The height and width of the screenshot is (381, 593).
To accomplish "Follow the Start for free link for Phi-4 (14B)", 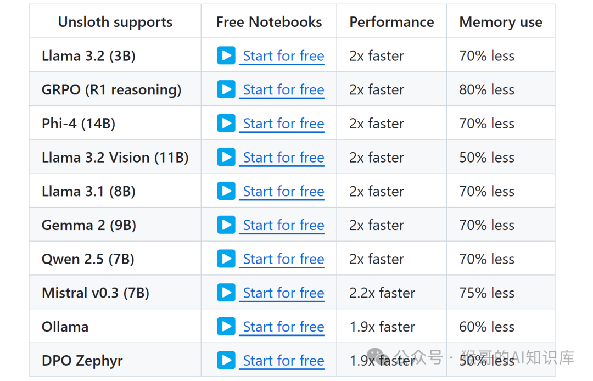I will 283,124.
